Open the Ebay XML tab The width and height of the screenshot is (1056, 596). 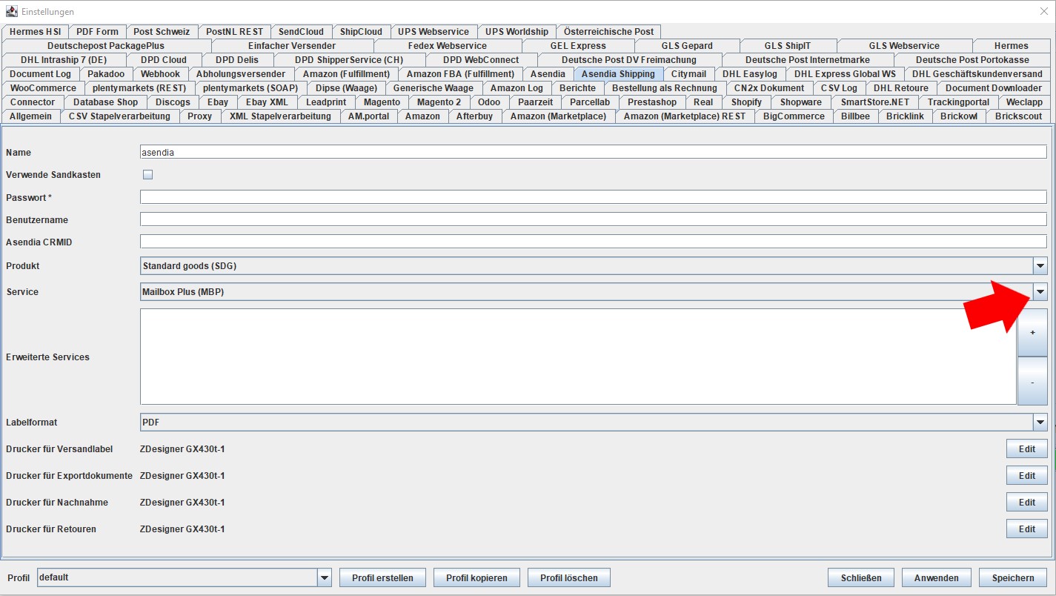267,102
